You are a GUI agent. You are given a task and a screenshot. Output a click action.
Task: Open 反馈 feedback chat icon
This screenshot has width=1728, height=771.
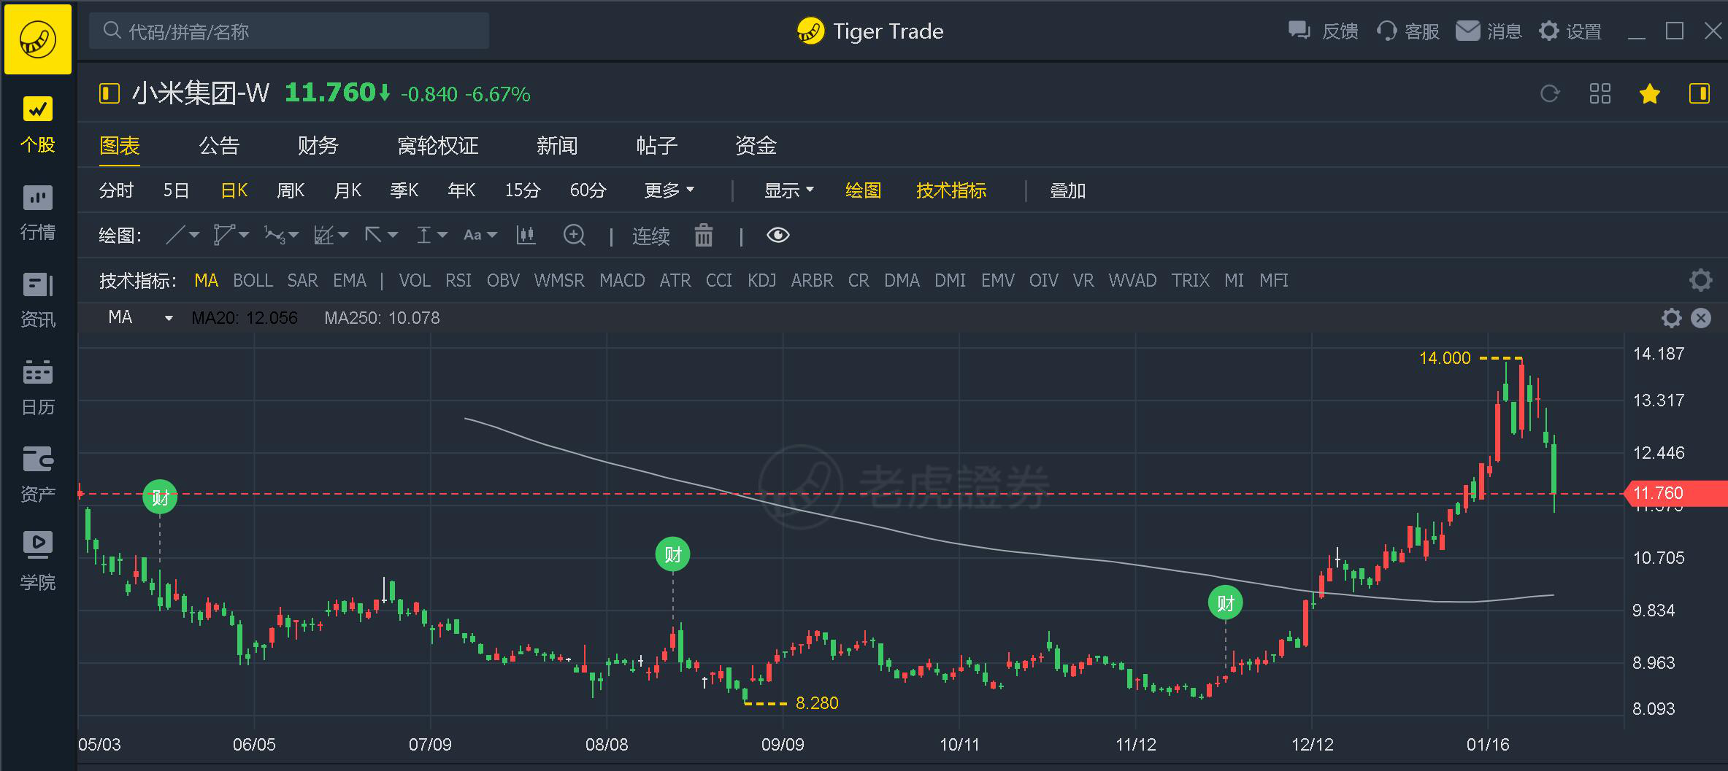1299,31
